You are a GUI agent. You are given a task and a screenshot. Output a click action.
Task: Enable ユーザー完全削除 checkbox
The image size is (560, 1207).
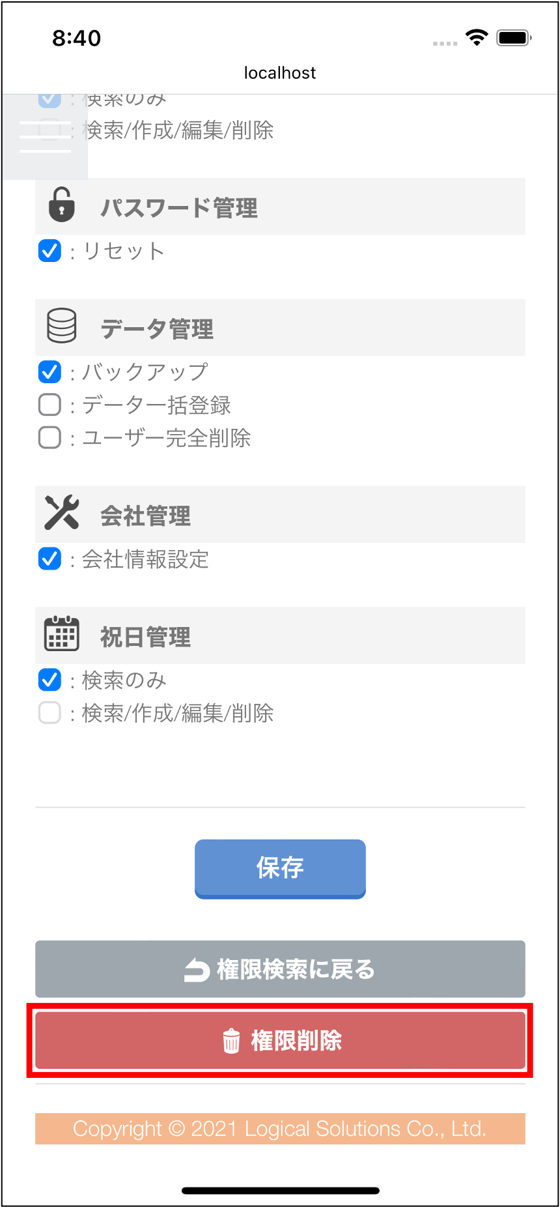50,437
